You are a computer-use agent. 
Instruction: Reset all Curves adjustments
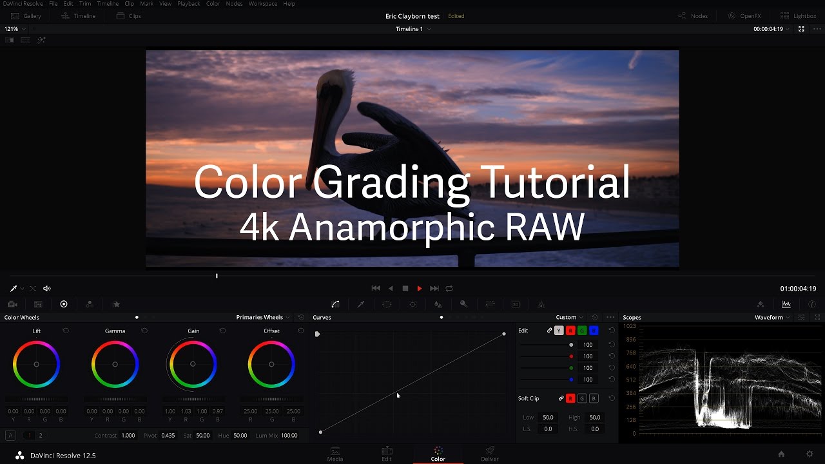pos(595,317)
